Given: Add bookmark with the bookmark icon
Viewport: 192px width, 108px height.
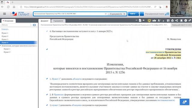Looking at the screenshot, I should pos(181,21).
